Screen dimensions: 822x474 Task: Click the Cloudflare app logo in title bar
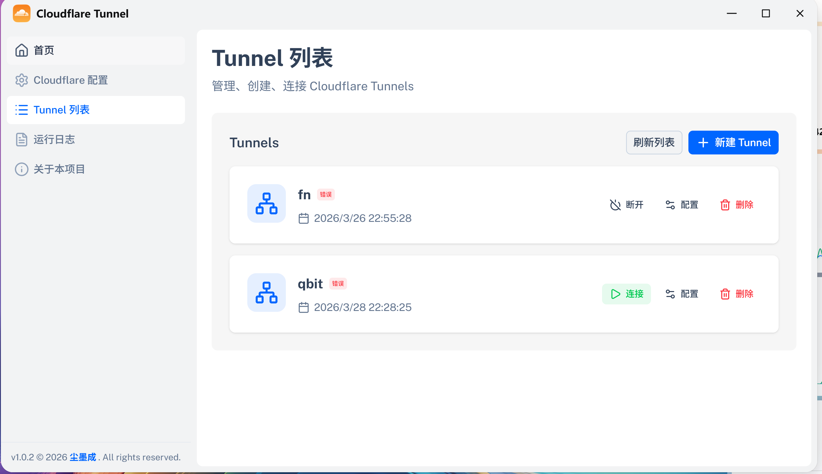[21, 13]
